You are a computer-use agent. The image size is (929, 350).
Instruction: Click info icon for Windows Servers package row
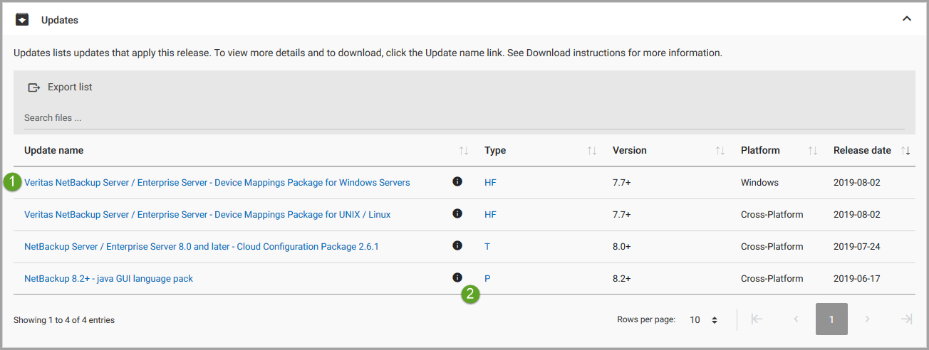tap(457, 181)
